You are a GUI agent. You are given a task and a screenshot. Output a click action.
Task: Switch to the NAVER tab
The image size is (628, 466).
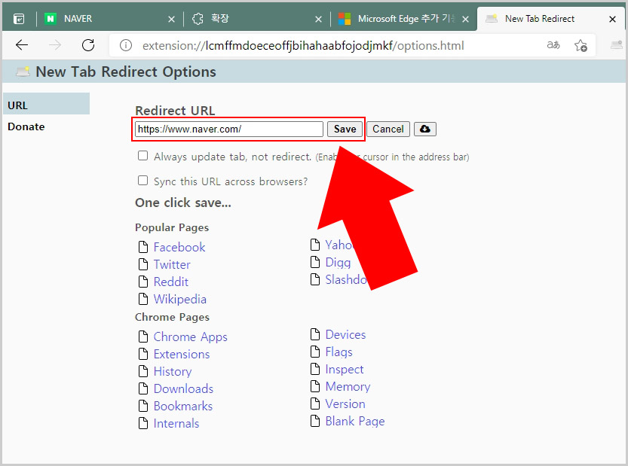tap(108, 19)
